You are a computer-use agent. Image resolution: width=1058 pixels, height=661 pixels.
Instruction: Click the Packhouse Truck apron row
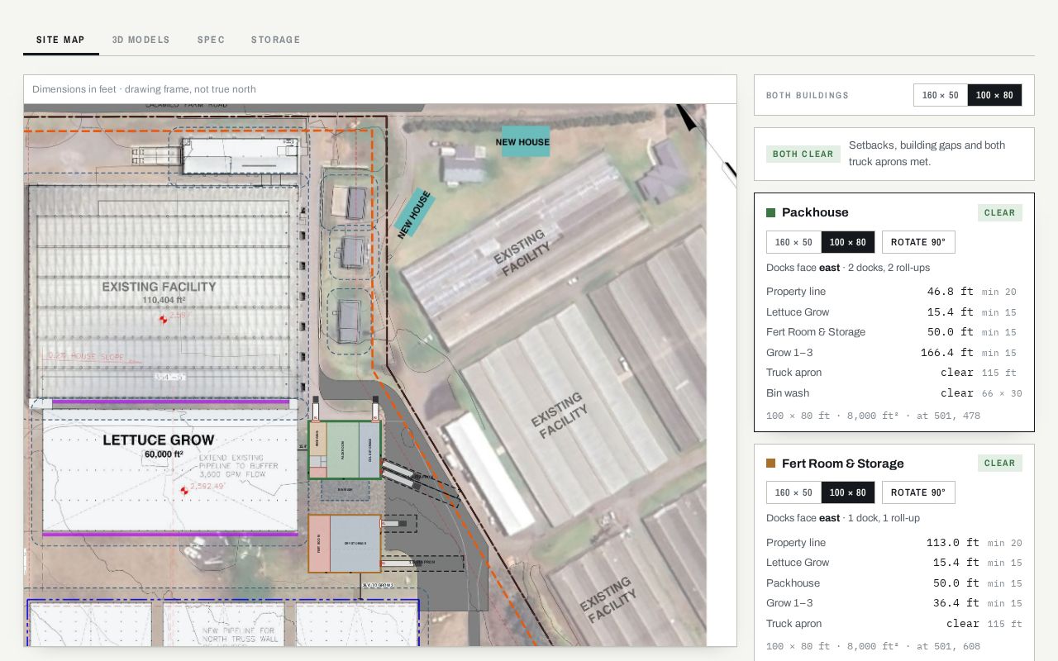pos(894,373)
